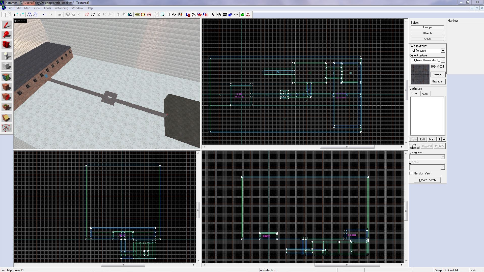Toggle the cordon state striped icon
484x272 pixels.
click(x=137, y=15)
